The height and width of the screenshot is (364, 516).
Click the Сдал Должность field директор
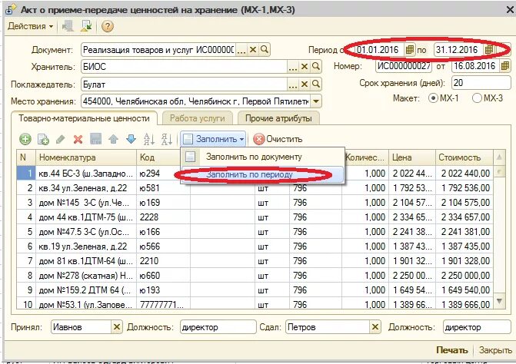[477, 327]
